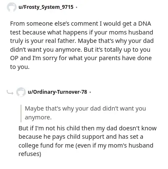
Task: Open Frosty_System_9715's avatar icon
Action: point(12,7)
